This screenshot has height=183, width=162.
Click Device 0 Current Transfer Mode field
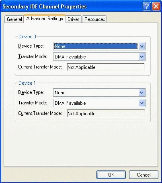106,67
